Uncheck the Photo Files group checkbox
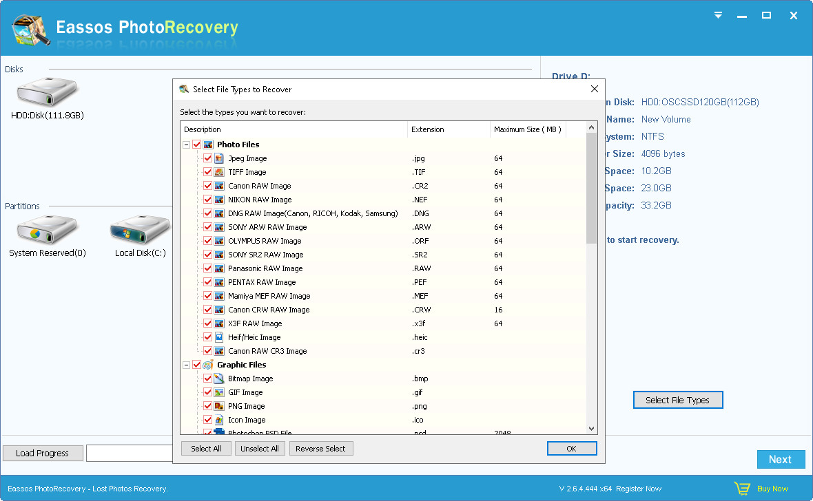 196,145
